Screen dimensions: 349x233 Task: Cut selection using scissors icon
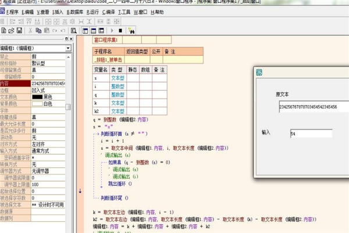(x=30, y=30)
